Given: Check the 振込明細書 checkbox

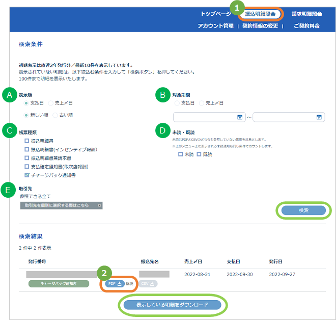Looking at the screenshot, I should click(27, 141).
